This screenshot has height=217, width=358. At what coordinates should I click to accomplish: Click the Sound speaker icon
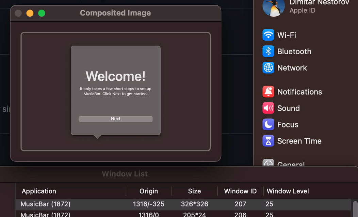coord(268,108)
